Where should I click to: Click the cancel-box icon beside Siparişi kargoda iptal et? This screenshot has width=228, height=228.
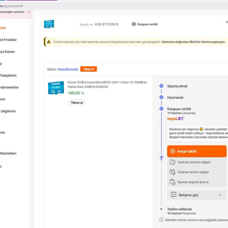coord(172,182)
